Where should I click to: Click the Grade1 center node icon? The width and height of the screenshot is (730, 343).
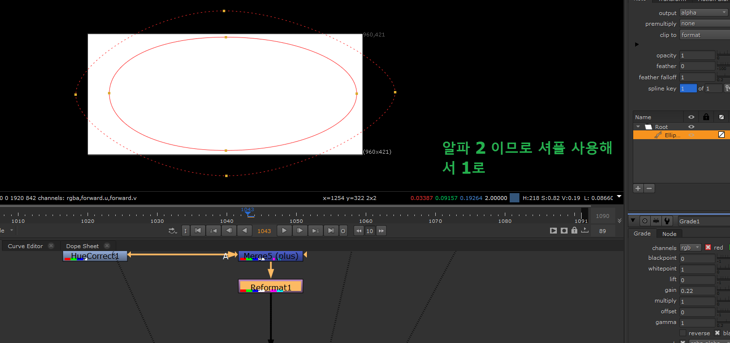pos(645,221)
